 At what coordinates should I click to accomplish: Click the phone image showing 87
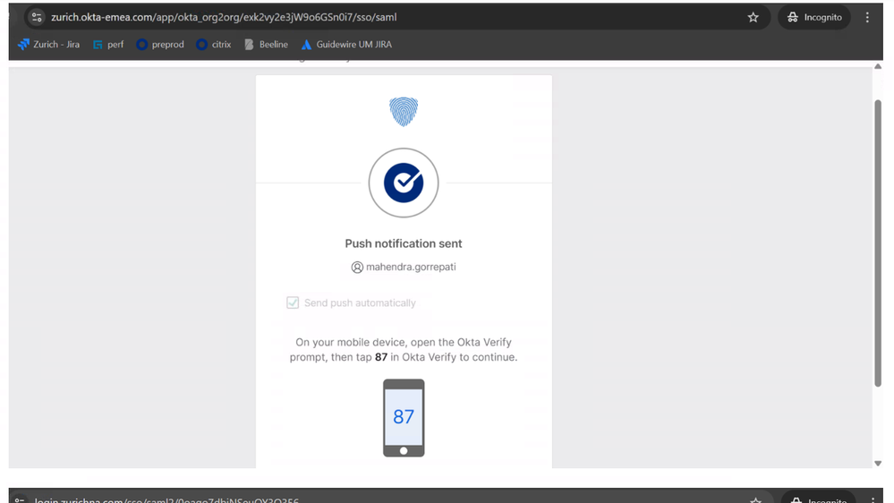coord(404,418)
